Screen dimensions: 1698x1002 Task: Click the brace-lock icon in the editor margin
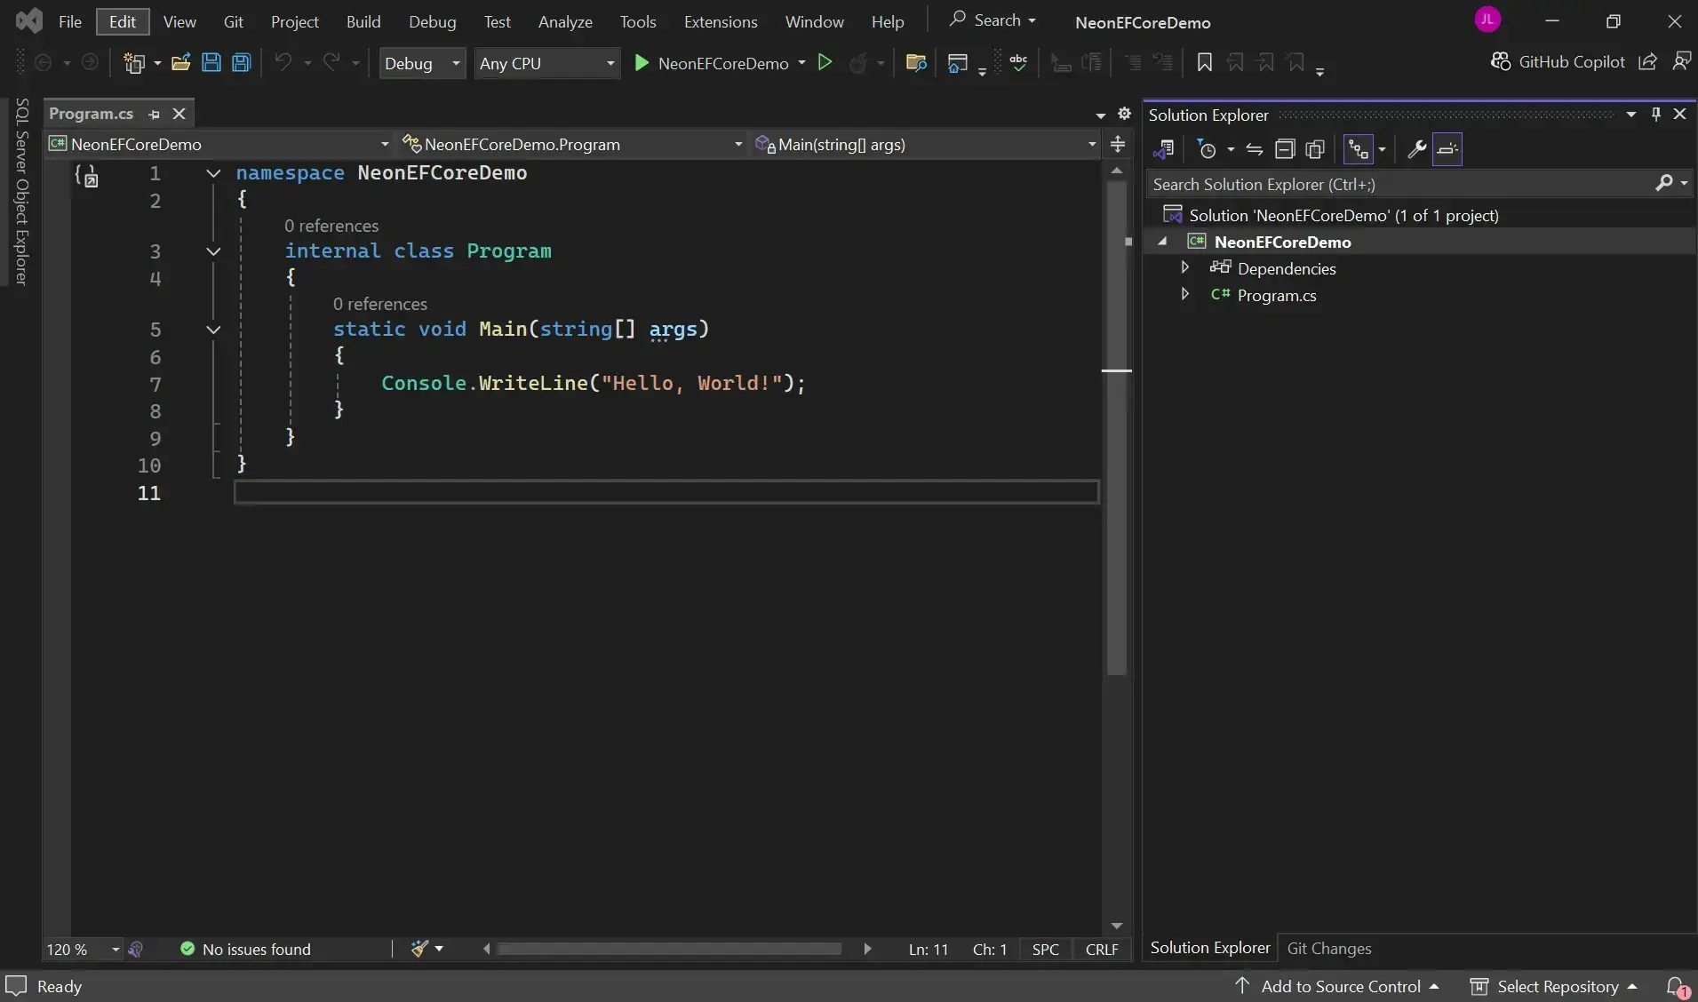86,175
